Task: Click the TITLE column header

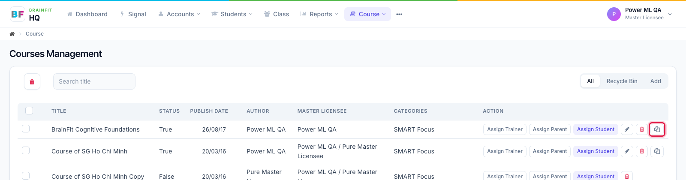Action: [x=59, y=111]
